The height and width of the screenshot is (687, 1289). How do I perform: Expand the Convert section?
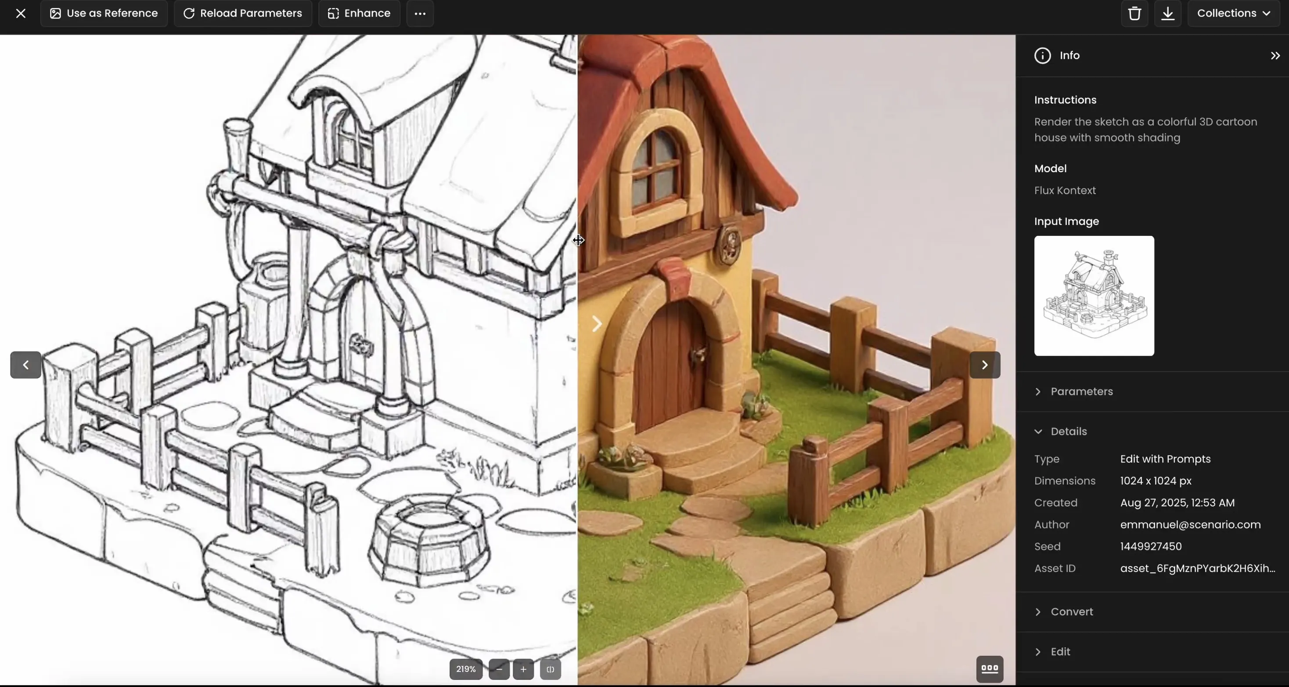click(1071, 612)
